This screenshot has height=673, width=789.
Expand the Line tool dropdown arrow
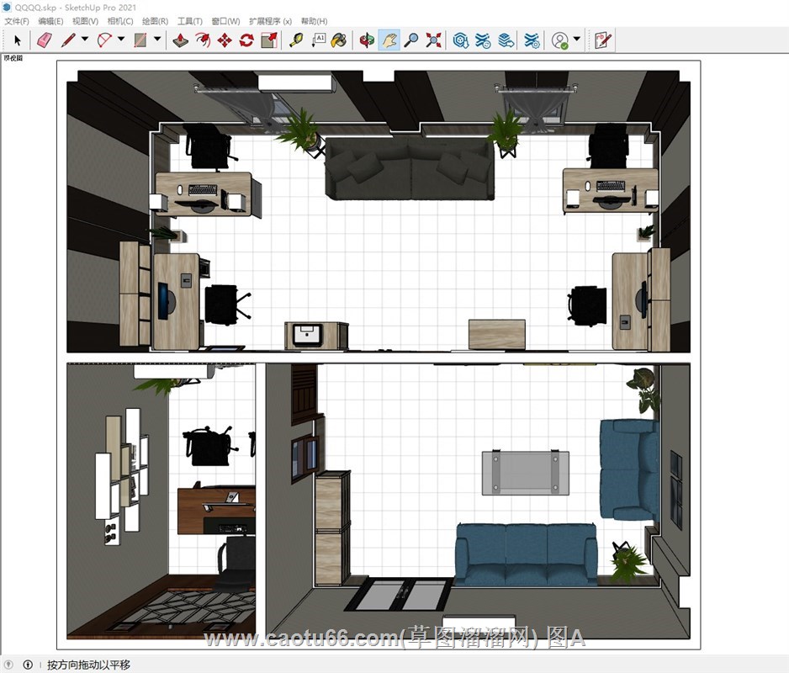pos(85,40)
